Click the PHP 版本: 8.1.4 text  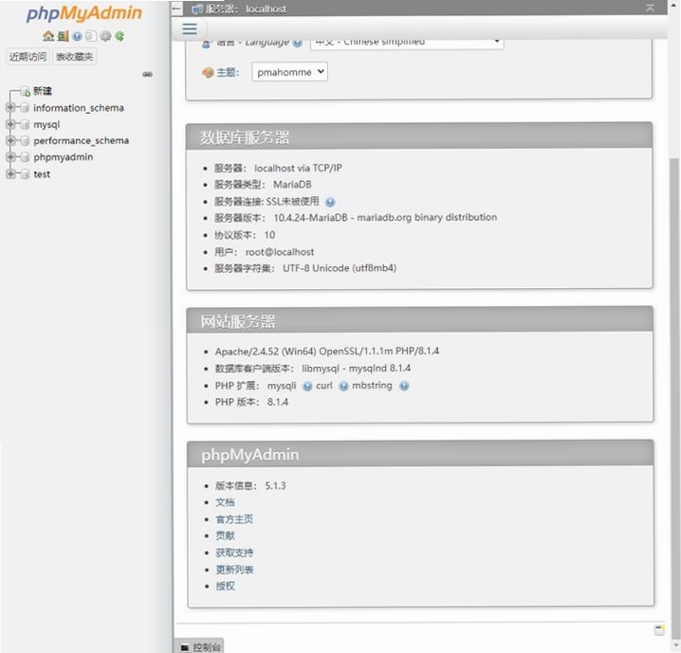tap(251, 402)
